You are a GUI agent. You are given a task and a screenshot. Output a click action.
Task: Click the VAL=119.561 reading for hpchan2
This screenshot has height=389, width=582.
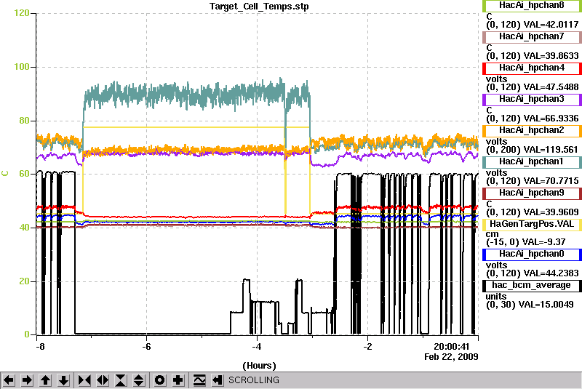(551, 150)
